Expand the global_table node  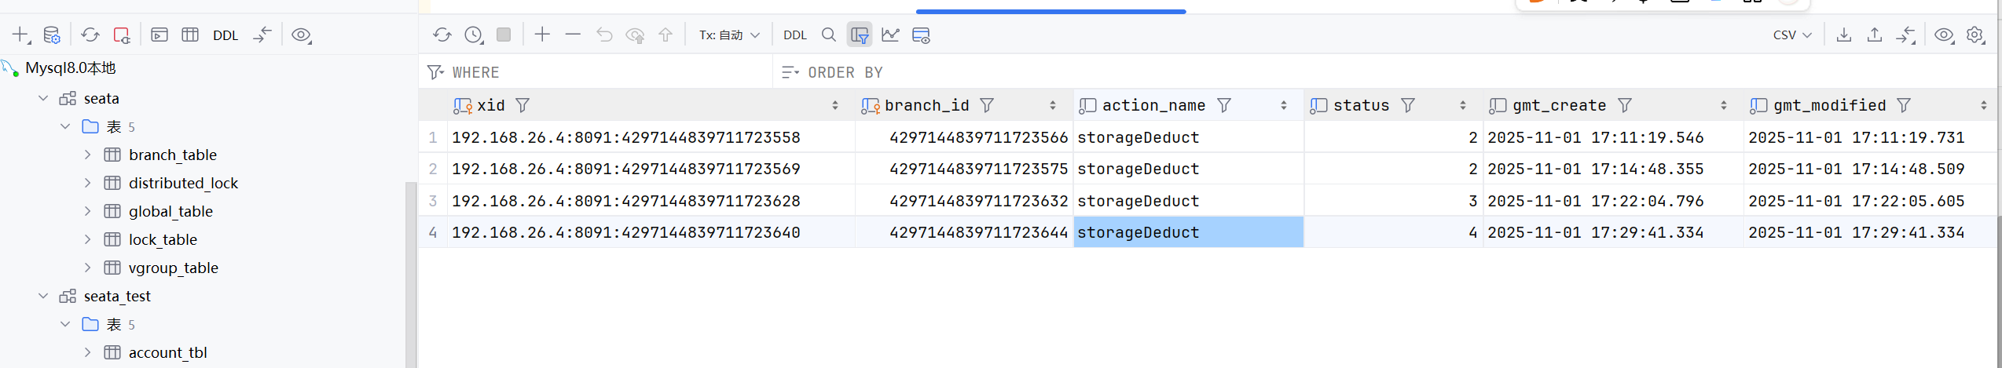point(87,211)
